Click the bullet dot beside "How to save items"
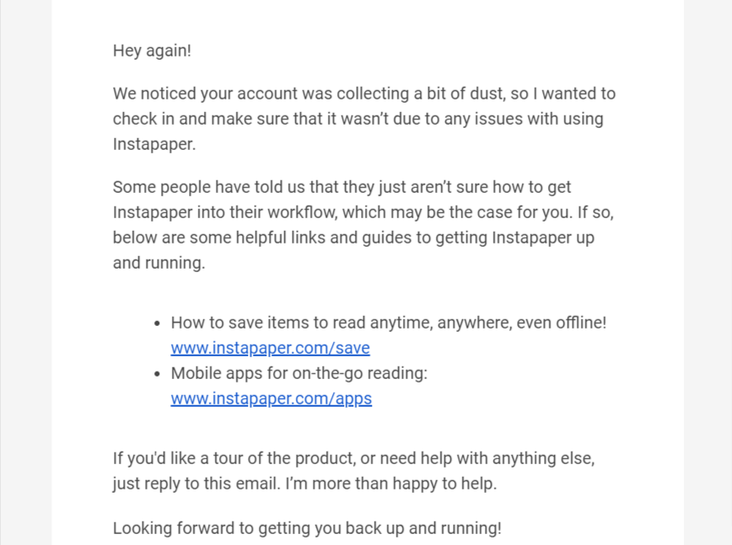 pos(158,323)
